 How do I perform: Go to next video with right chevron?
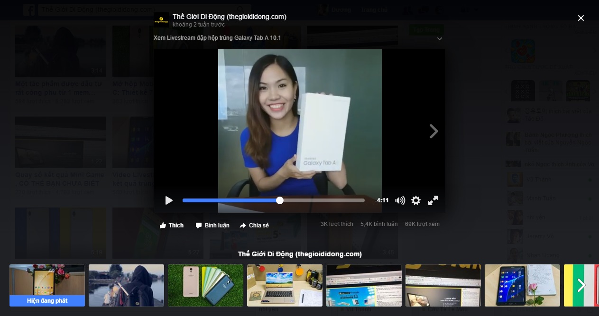tap(433, 131)
